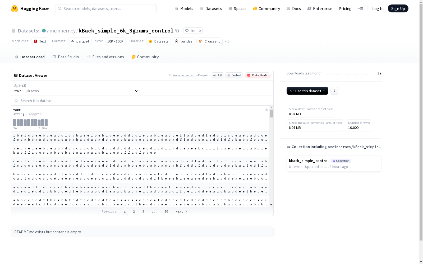The image size is (423, 264).
Task: Click the page-level scrollbar down arrow
Action: (x=421, y=262)
